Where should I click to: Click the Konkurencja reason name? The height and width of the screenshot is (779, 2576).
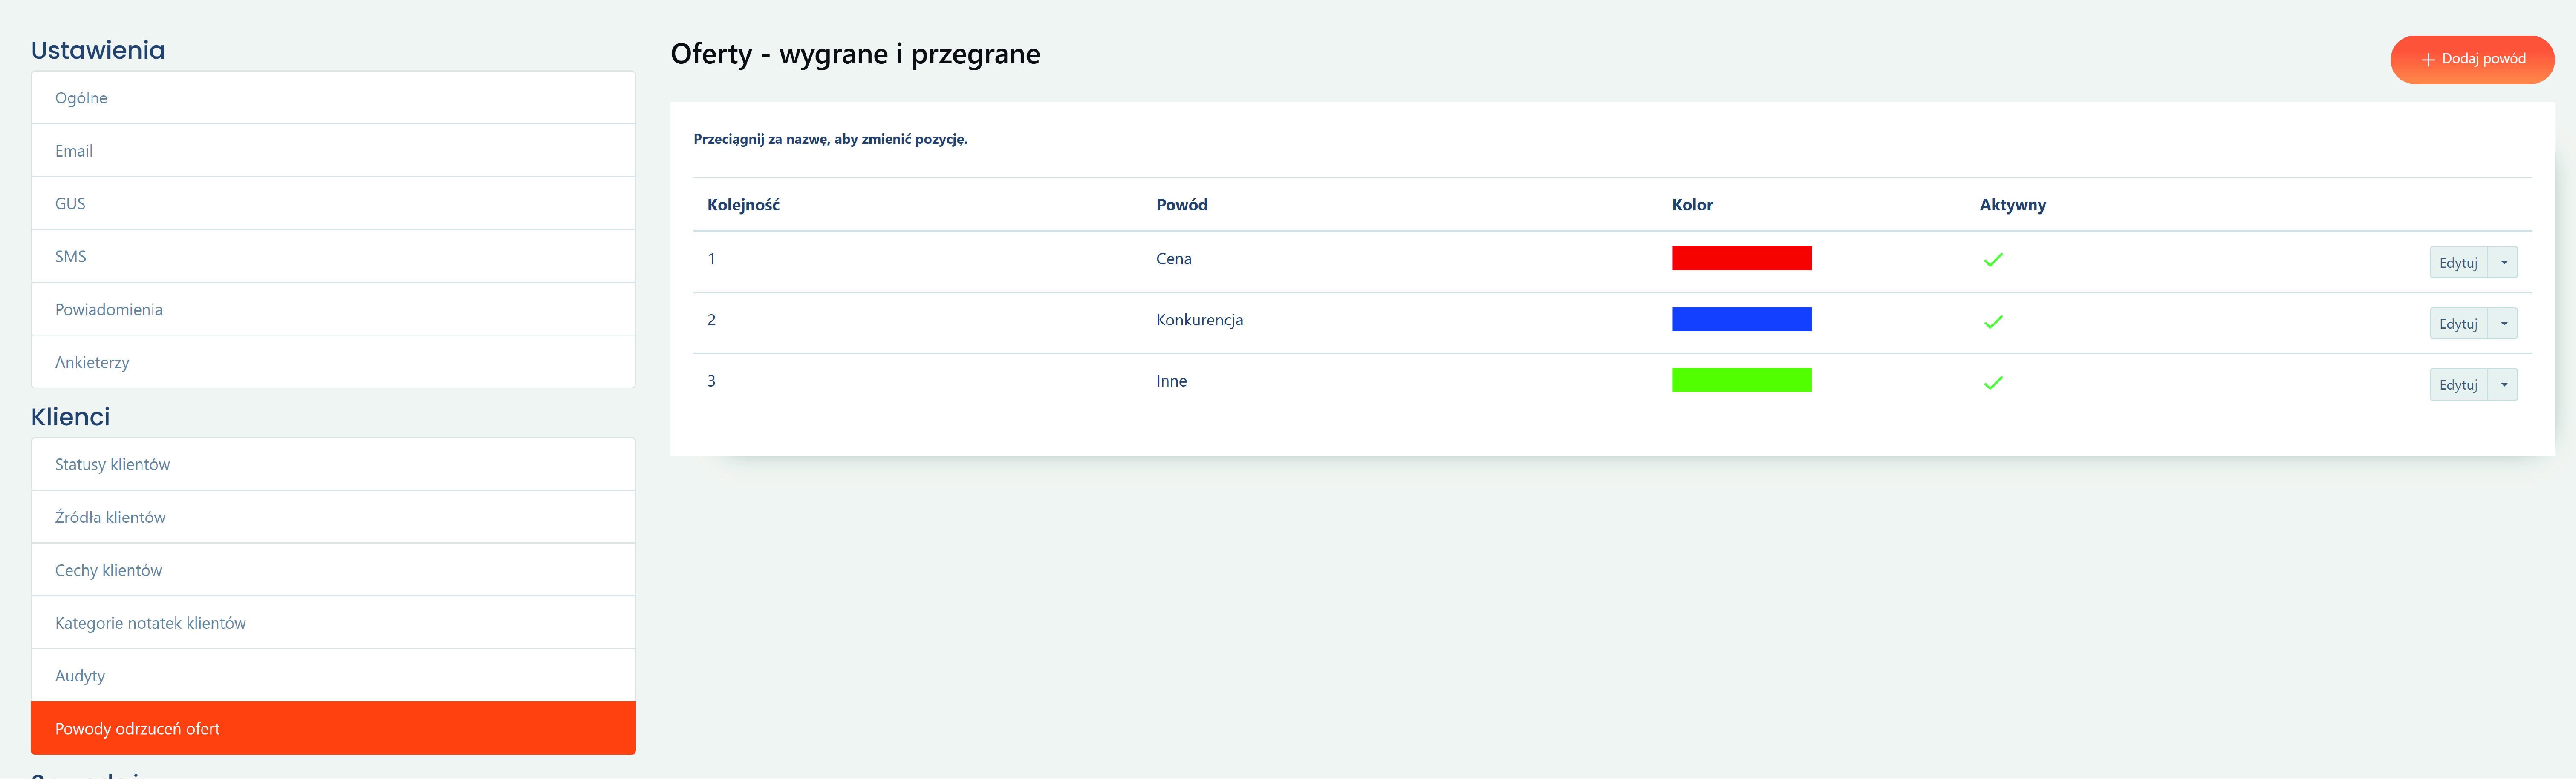[x=1199, y=320]
